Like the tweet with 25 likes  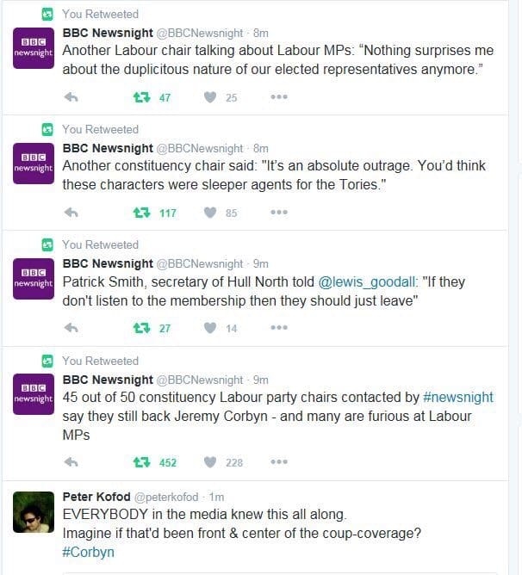coord(210,97)
